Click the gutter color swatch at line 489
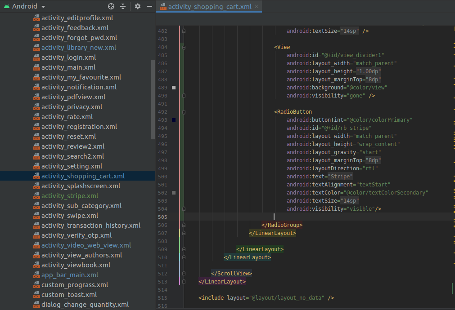Viewport: 455px width, 310px height. coord(174,88)
